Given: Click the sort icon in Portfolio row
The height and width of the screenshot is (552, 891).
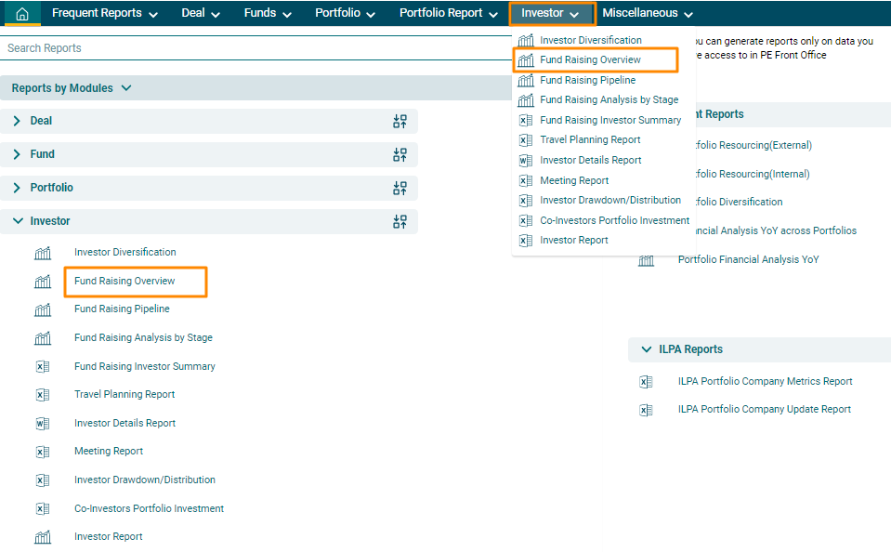Looking at the screenshot, I should coord(400,188).
